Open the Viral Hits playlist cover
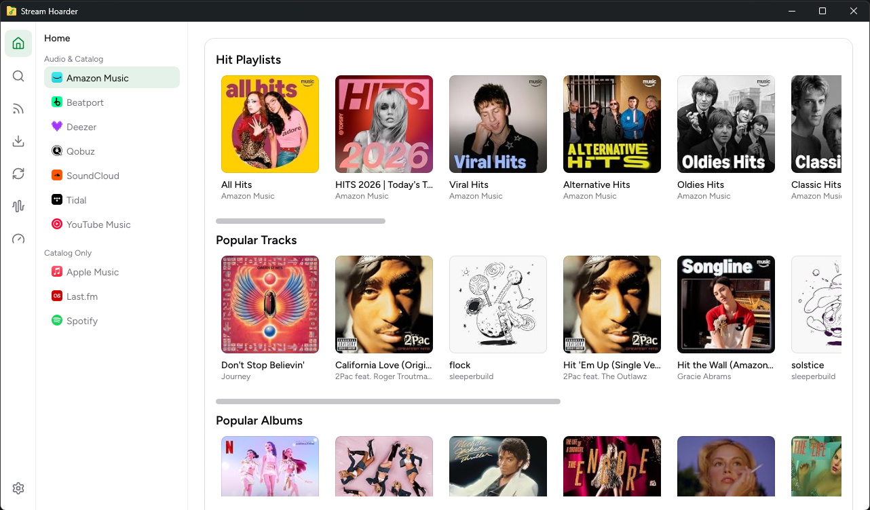The image size is (870, 510). pos(498,124)
